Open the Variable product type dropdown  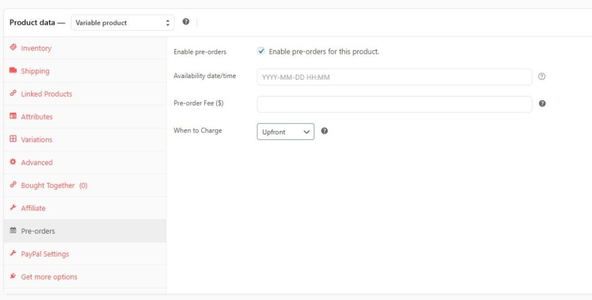pos(123,23)
